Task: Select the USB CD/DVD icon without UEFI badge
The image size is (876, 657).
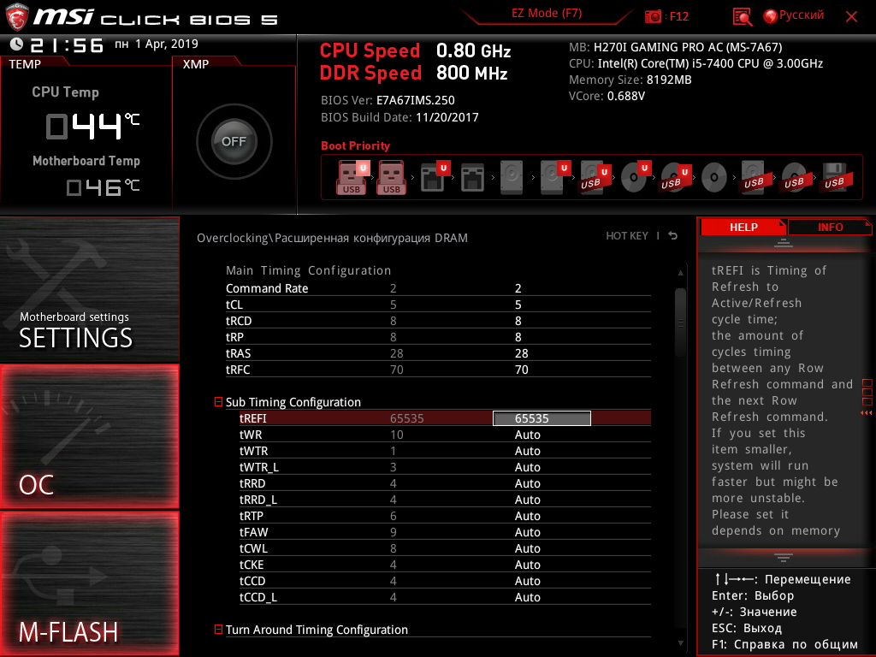Action: [795, 178]
